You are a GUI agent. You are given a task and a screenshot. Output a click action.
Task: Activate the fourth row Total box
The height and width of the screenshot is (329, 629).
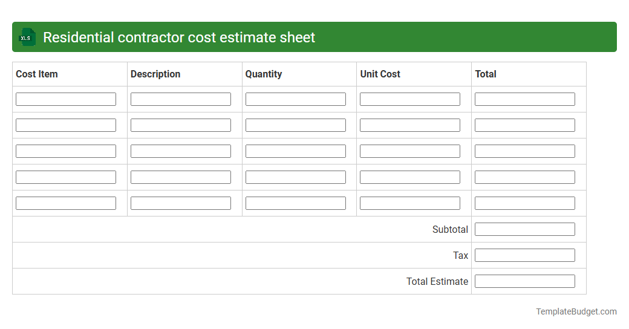[525, 177]
